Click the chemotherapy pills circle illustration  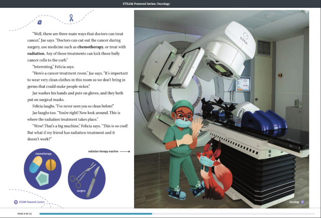43,169
